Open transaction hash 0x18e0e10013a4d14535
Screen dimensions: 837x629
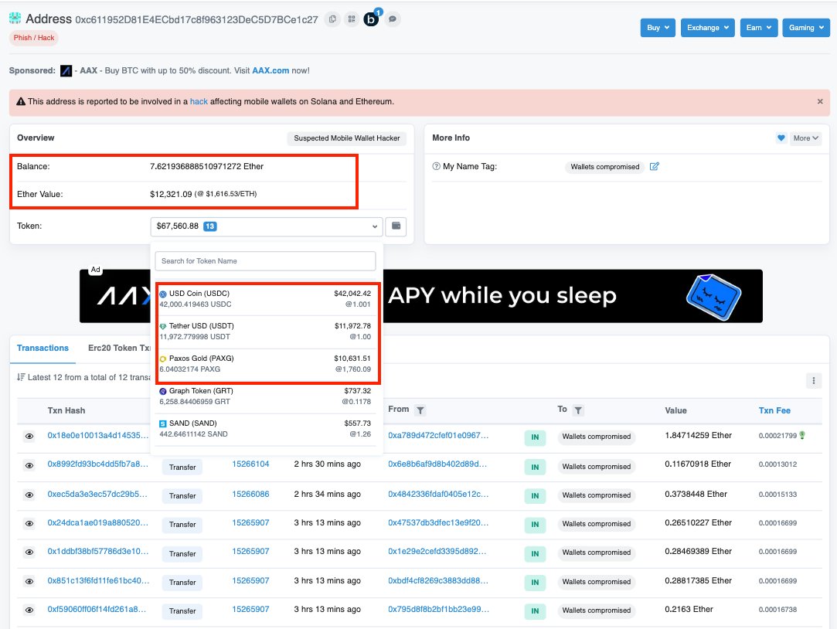coord(98,435)
